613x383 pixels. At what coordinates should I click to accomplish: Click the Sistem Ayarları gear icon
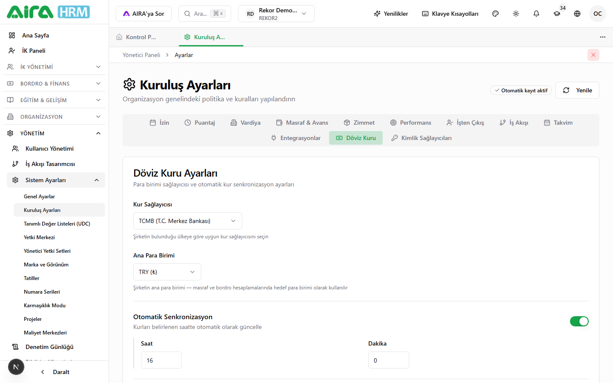point(15,180)
